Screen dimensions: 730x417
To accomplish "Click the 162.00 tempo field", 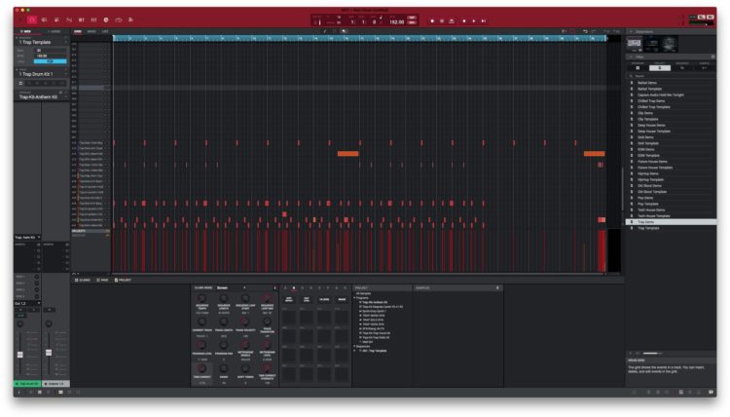I will [397, 21].
